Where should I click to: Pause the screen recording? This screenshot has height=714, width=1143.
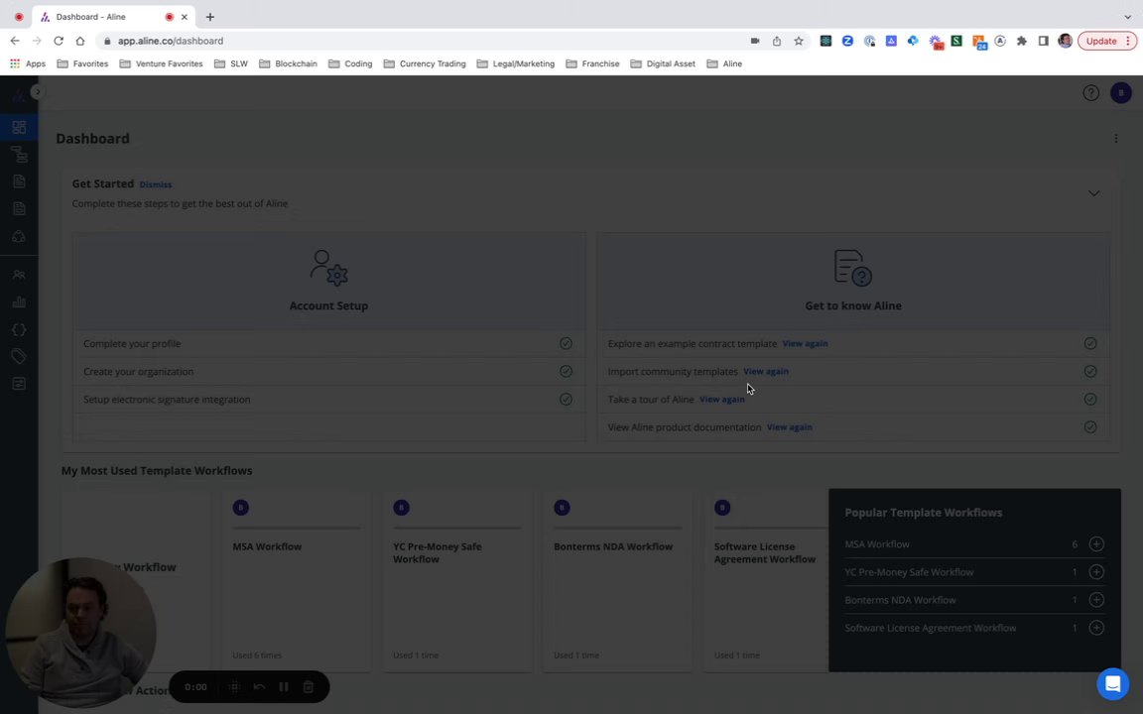[284, 687]
